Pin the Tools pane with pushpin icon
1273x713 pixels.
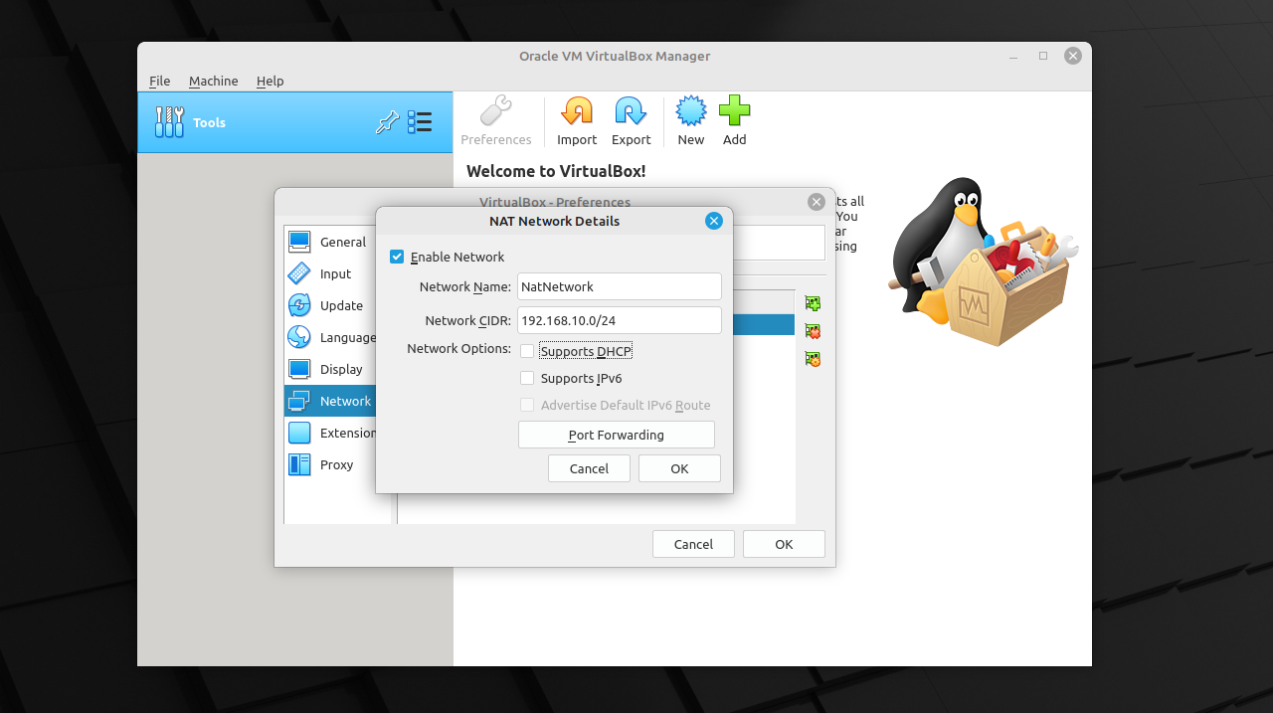pos(387,122)
